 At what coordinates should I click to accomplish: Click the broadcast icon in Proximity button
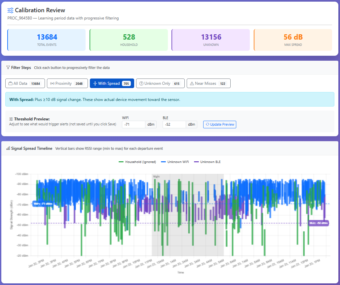click(x=52, y=83)
